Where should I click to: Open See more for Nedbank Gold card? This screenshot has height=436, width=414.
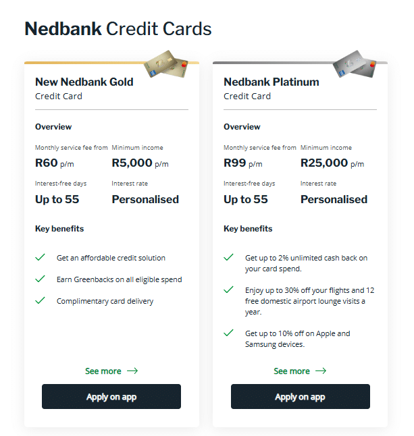pyautogui.click(x=103, y=371)
